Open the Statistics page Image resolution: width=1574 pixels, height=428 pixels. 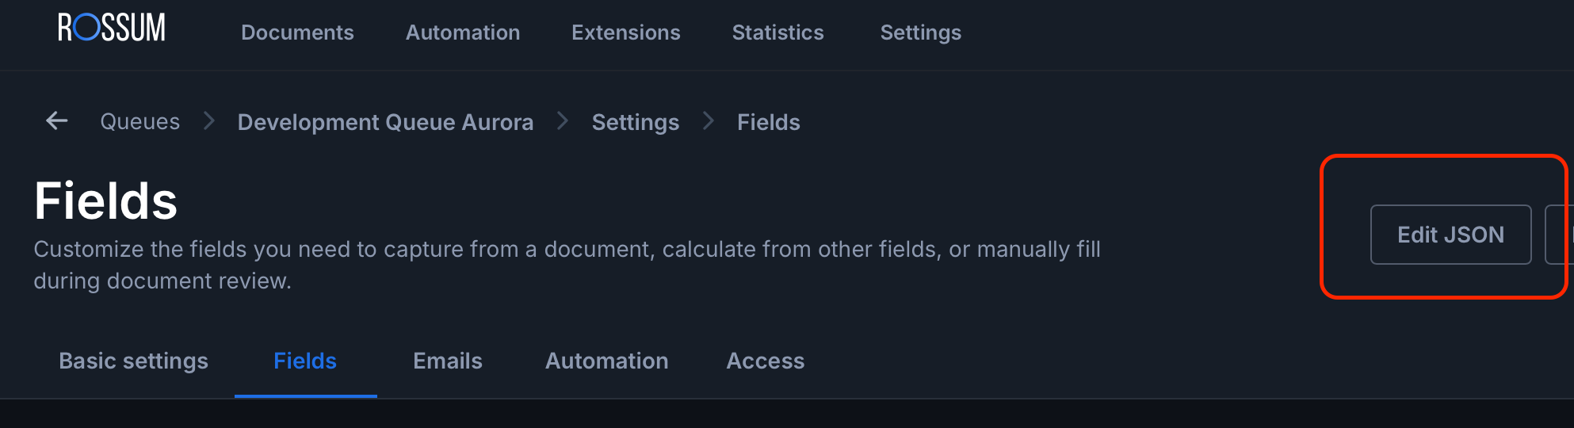[x=777, y=32]
